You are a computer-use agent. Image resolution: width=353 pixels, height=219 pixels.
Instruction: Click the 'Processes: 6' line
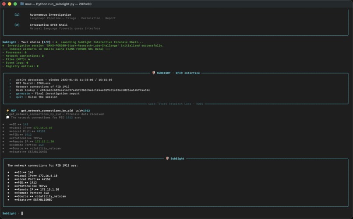click(x=14, y=52)
